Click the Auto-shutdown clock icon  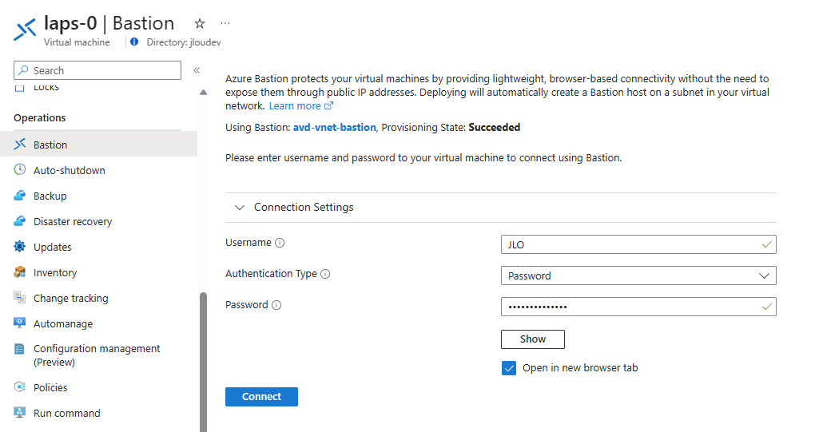pyautogui.click(x=20, y=169)
